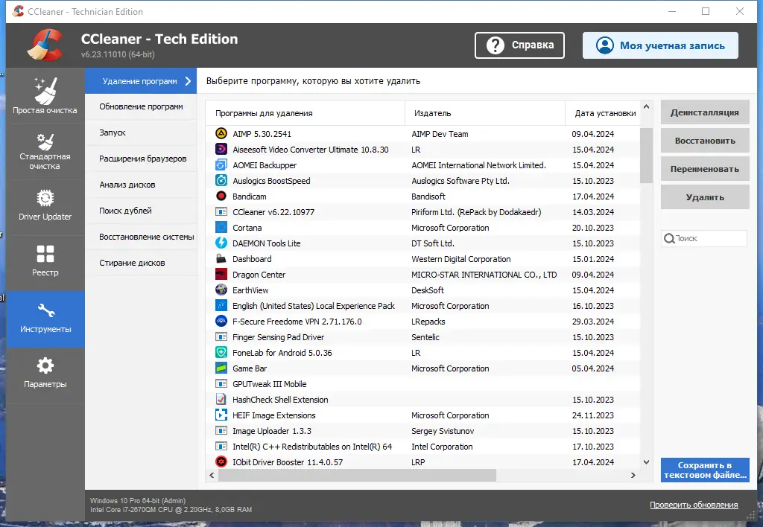Select Поиск дублей in the tools list

(125, 210)
